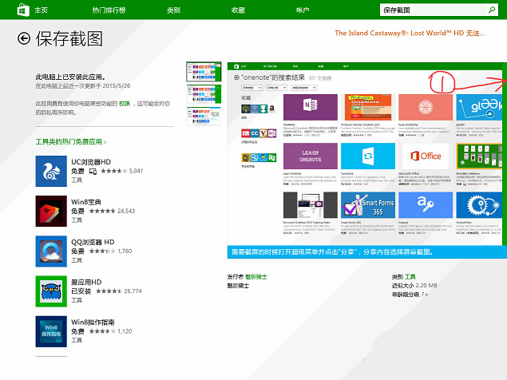The height and width of the screenshot is (380, 507).
Task: Open the 热门排行榜 menu
Action: (108, 10)
